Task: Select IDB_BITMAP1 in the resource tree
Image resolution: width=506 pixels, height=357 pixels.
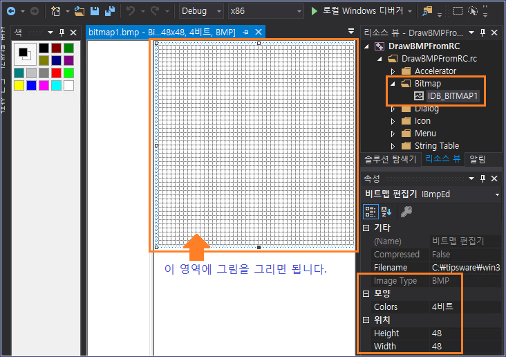Action: coord(453,96)
